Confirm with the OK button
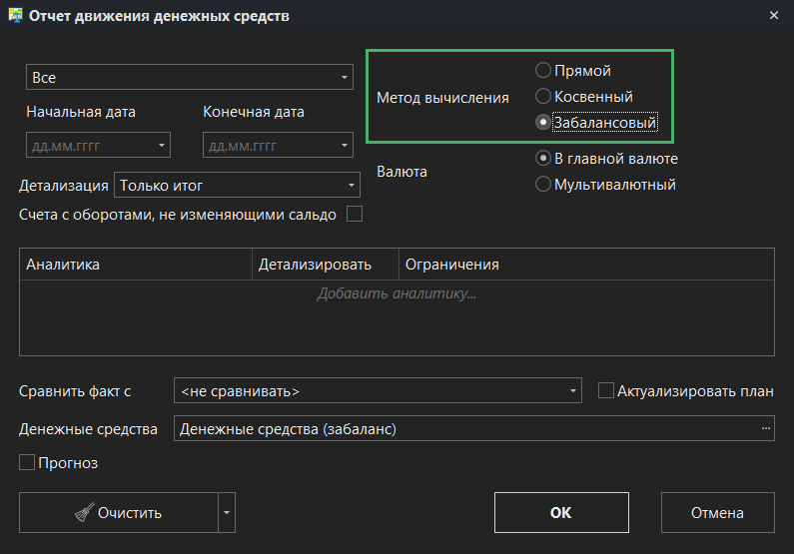The width and height of the screenshot is (794, 554). pos(561,512)
